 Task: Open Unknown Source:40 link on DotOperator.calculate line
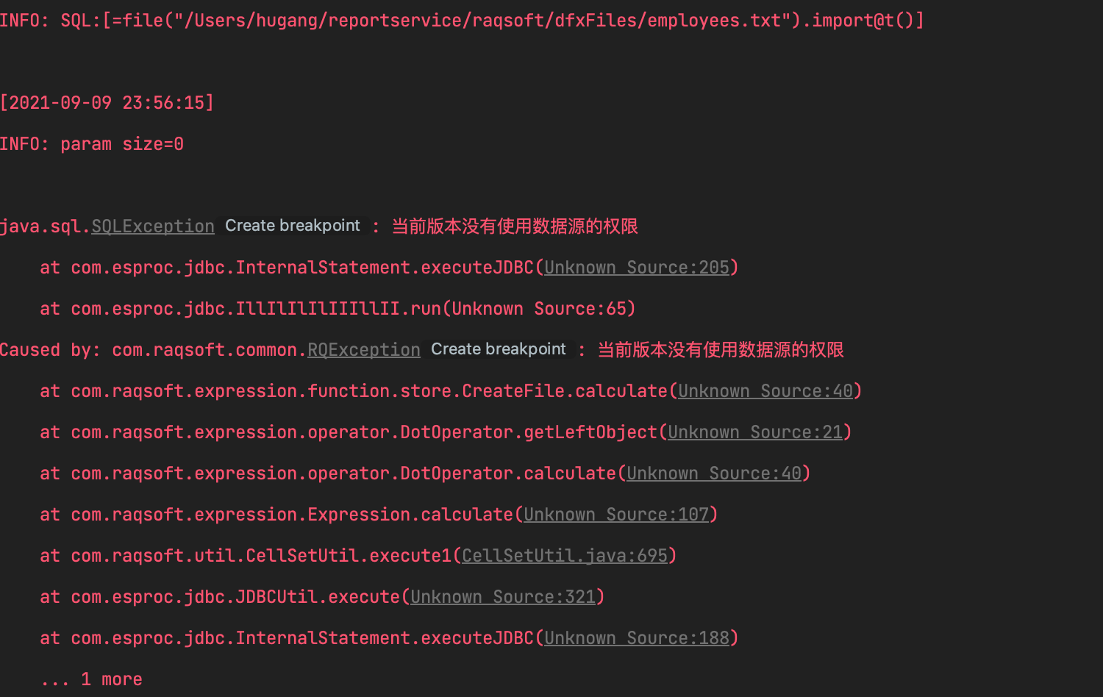(714, 473)
